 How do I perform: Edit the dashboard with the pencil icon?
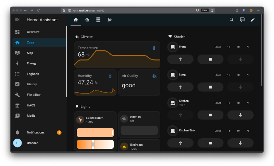[x=252, y=20]
